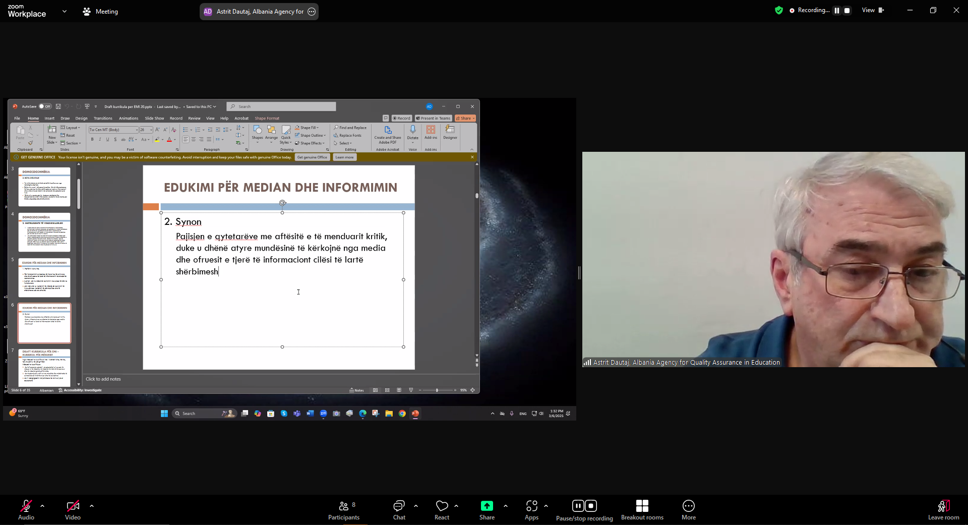This screenshot has height=525, width=968.
Task: Select slide 5 thumbnail
Action: tap(44, 278)
